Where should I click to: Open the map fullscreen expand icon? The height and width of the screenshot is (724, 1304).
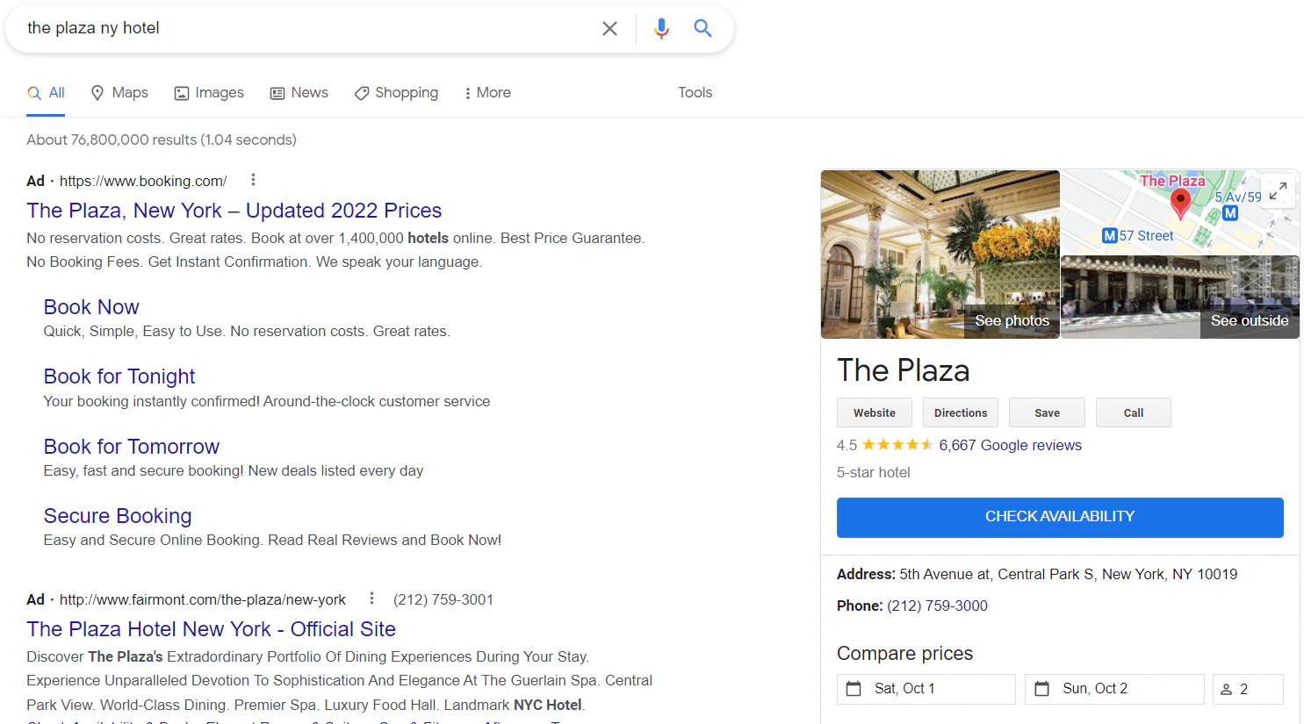click(x=1279, y=190)
